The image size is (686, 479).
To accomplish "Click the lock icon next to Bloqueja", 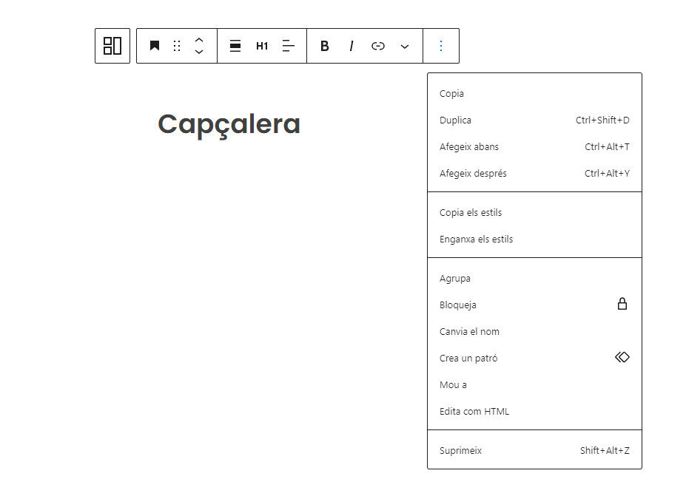I will click(622, 304).
